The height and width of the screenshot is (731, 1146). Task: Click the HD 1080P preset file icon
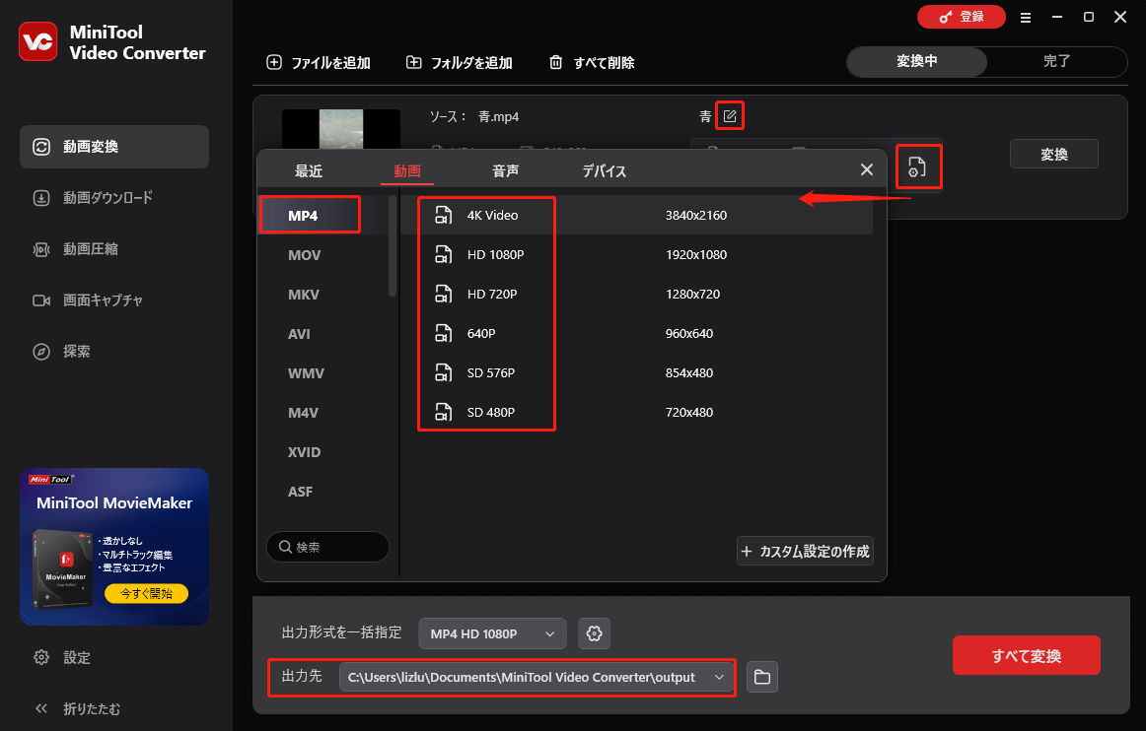click(x=444, y=254)
